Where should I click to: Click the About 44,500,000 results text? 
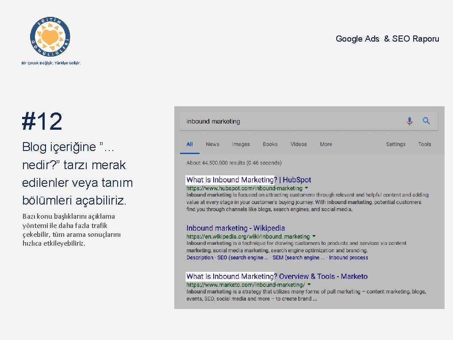click(234, 163)
